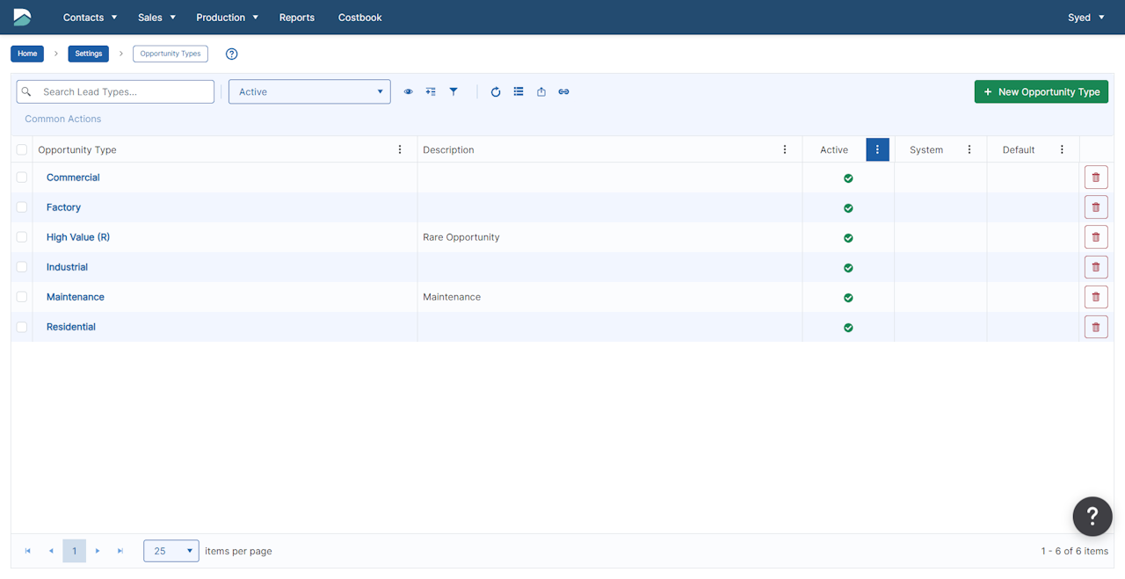Click the New Opportunity Type button
The height and width of the screenshot is (579, 1125).
point(1041,91)
